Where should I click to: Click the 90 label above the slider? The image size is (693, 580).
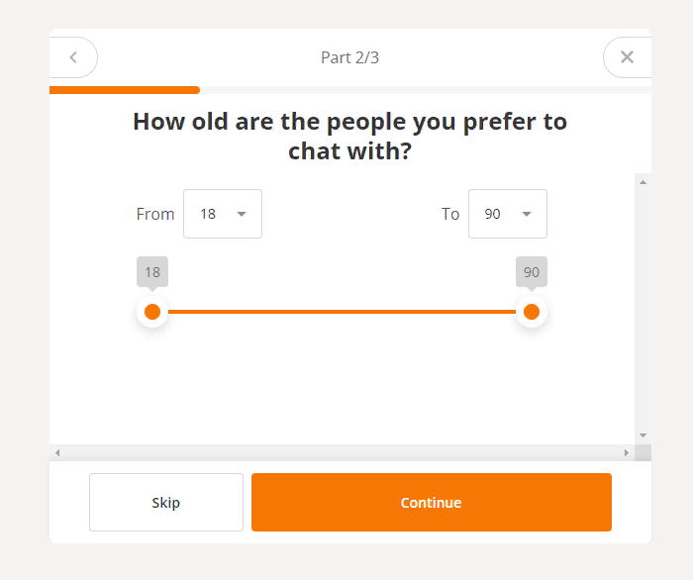[x=532, y=272]
